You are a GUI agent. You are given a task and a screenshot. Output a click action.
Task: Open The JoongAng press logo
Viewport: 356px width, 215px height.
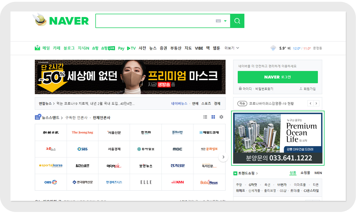pos(82,132)
